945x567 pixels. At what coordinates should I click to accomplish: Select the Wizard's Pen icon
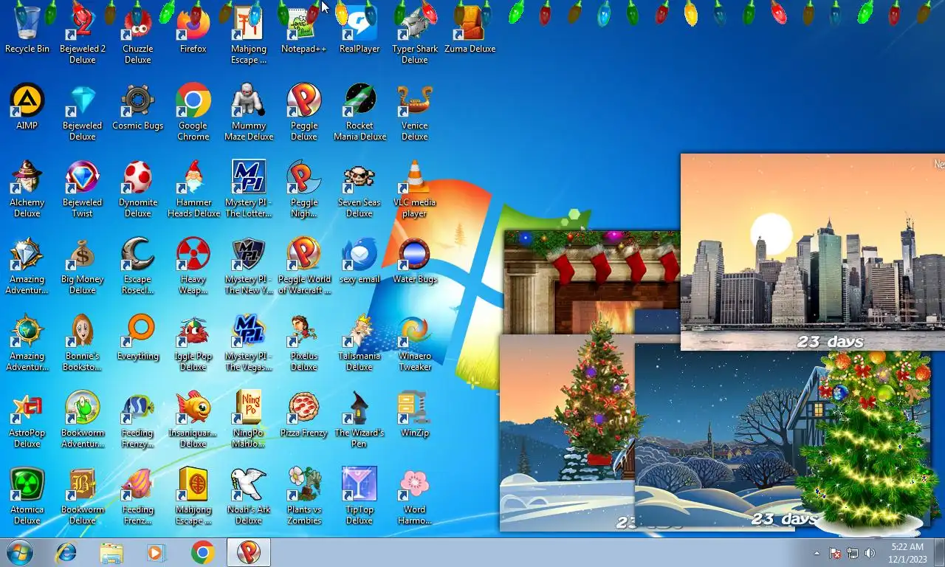click(x=360, y=419)
